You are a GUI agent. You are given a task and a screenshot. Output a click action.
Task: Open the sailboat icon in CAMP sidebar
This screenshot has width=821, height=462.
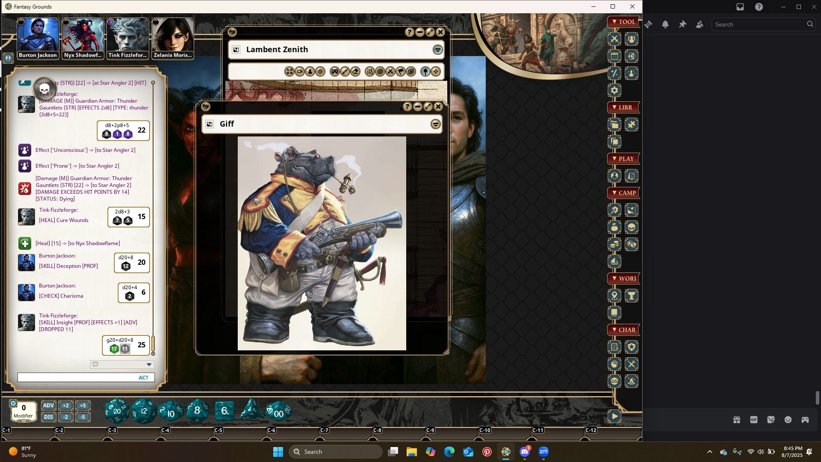(614, 261)
